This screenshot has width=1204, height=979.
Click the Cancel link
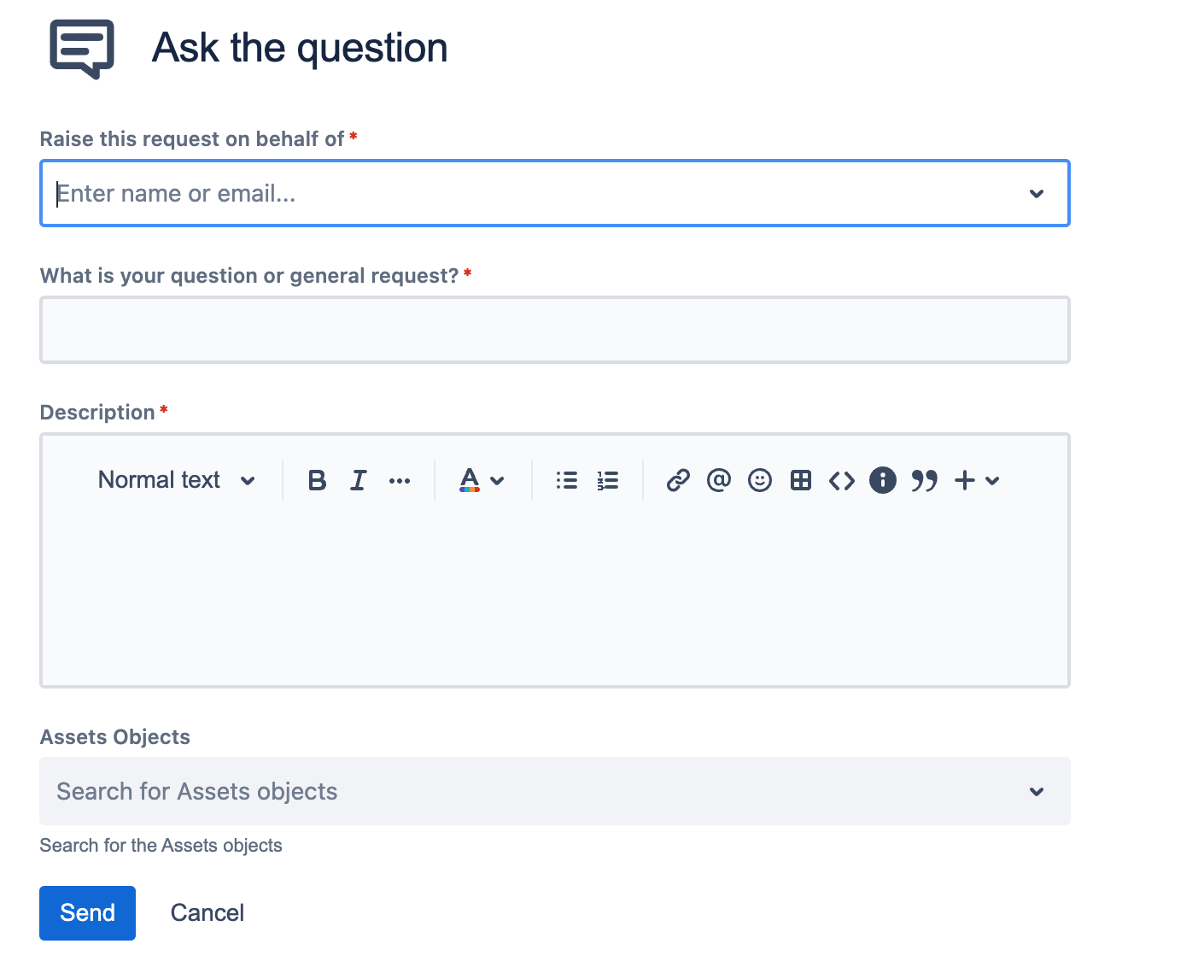pyautogui.click(x=207, y=913)
